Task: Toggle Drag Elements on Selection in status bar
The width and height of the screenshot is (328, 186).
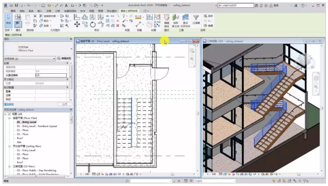Action: (295, 181)
